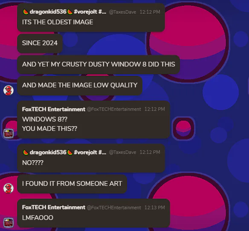Image resolution: width=249 pixels, height=231 pixels.
Task: Click dragonkid536 avatar beside LOW QUALITY message
Action: pos(9,90)
